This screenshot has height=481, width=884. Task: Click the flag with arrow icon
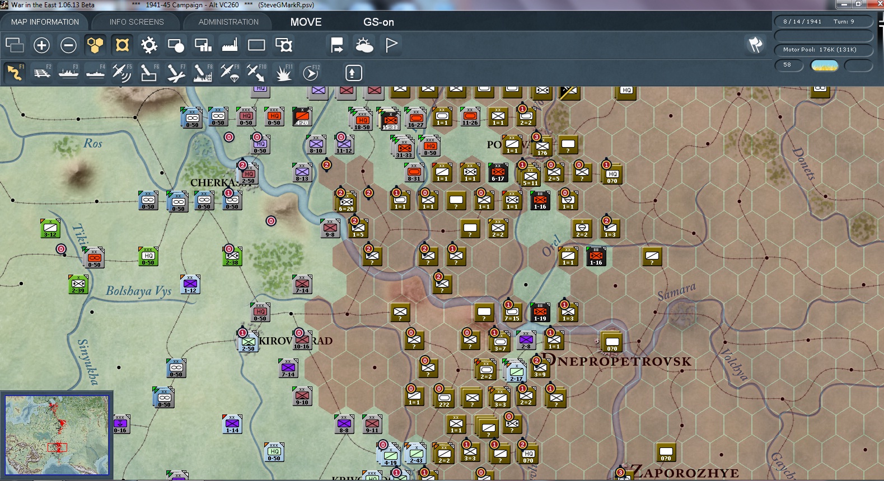337,45
